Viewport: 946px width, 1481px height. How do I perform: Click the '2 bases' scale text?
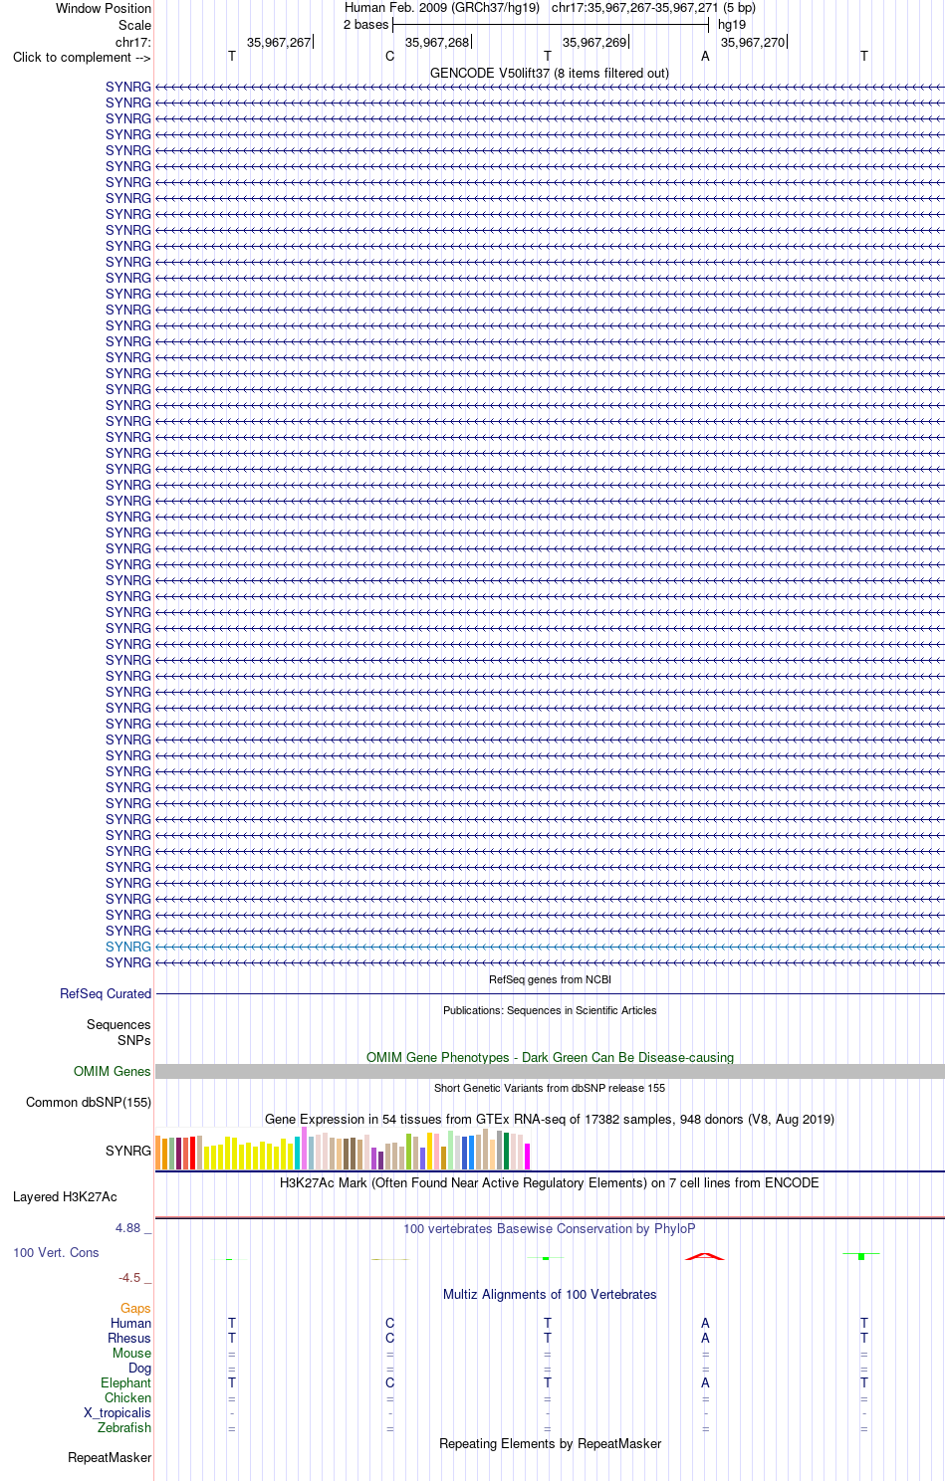[365, 25]
